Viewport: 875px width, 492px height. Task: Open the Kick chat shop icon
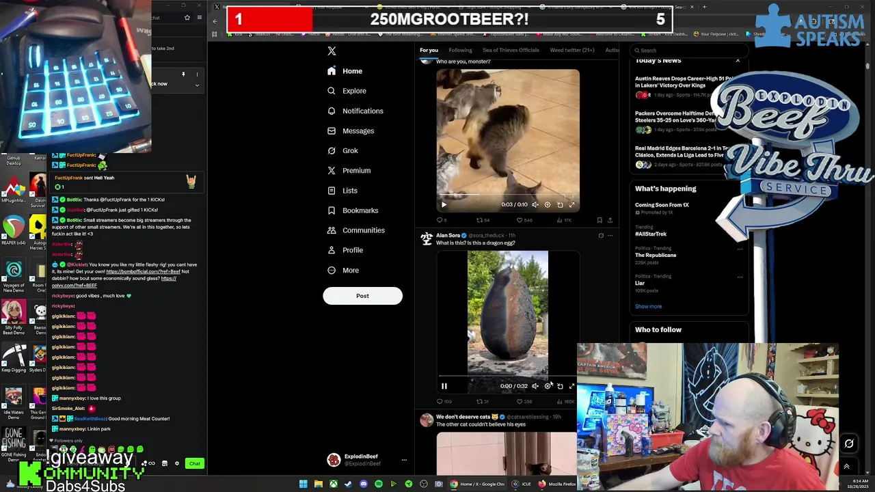(164, 464)
